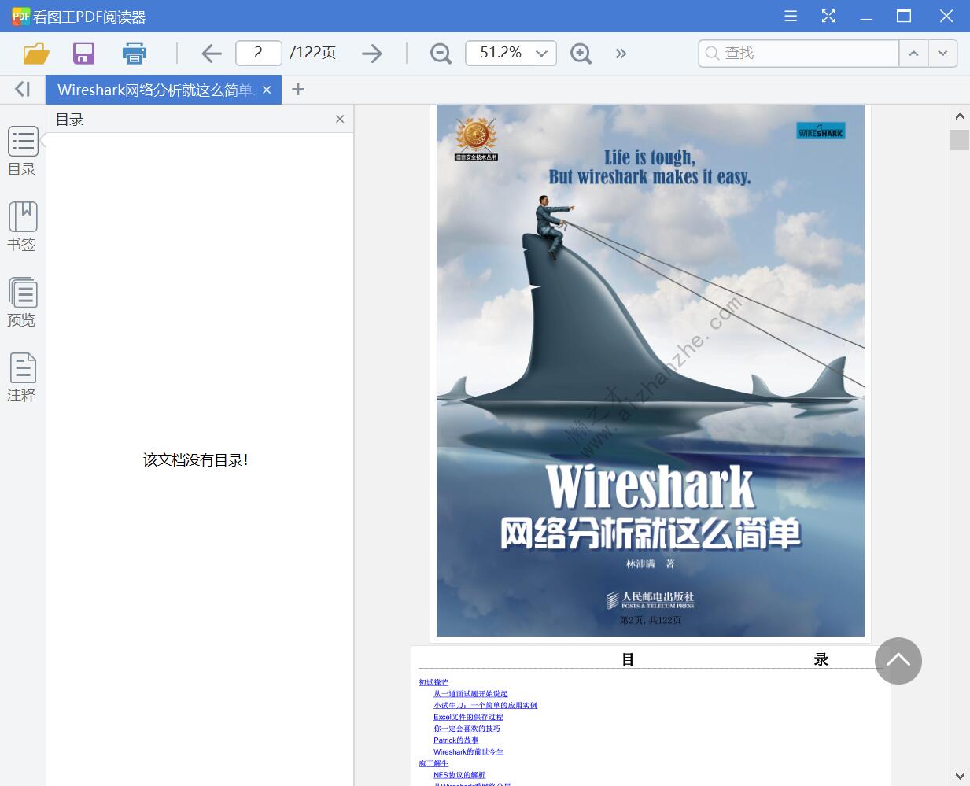Image resolution: width=970 pixels, height=786 pixels.
Task: Open the Wireshark的前世今生 link
Action: tap(468, 751)
